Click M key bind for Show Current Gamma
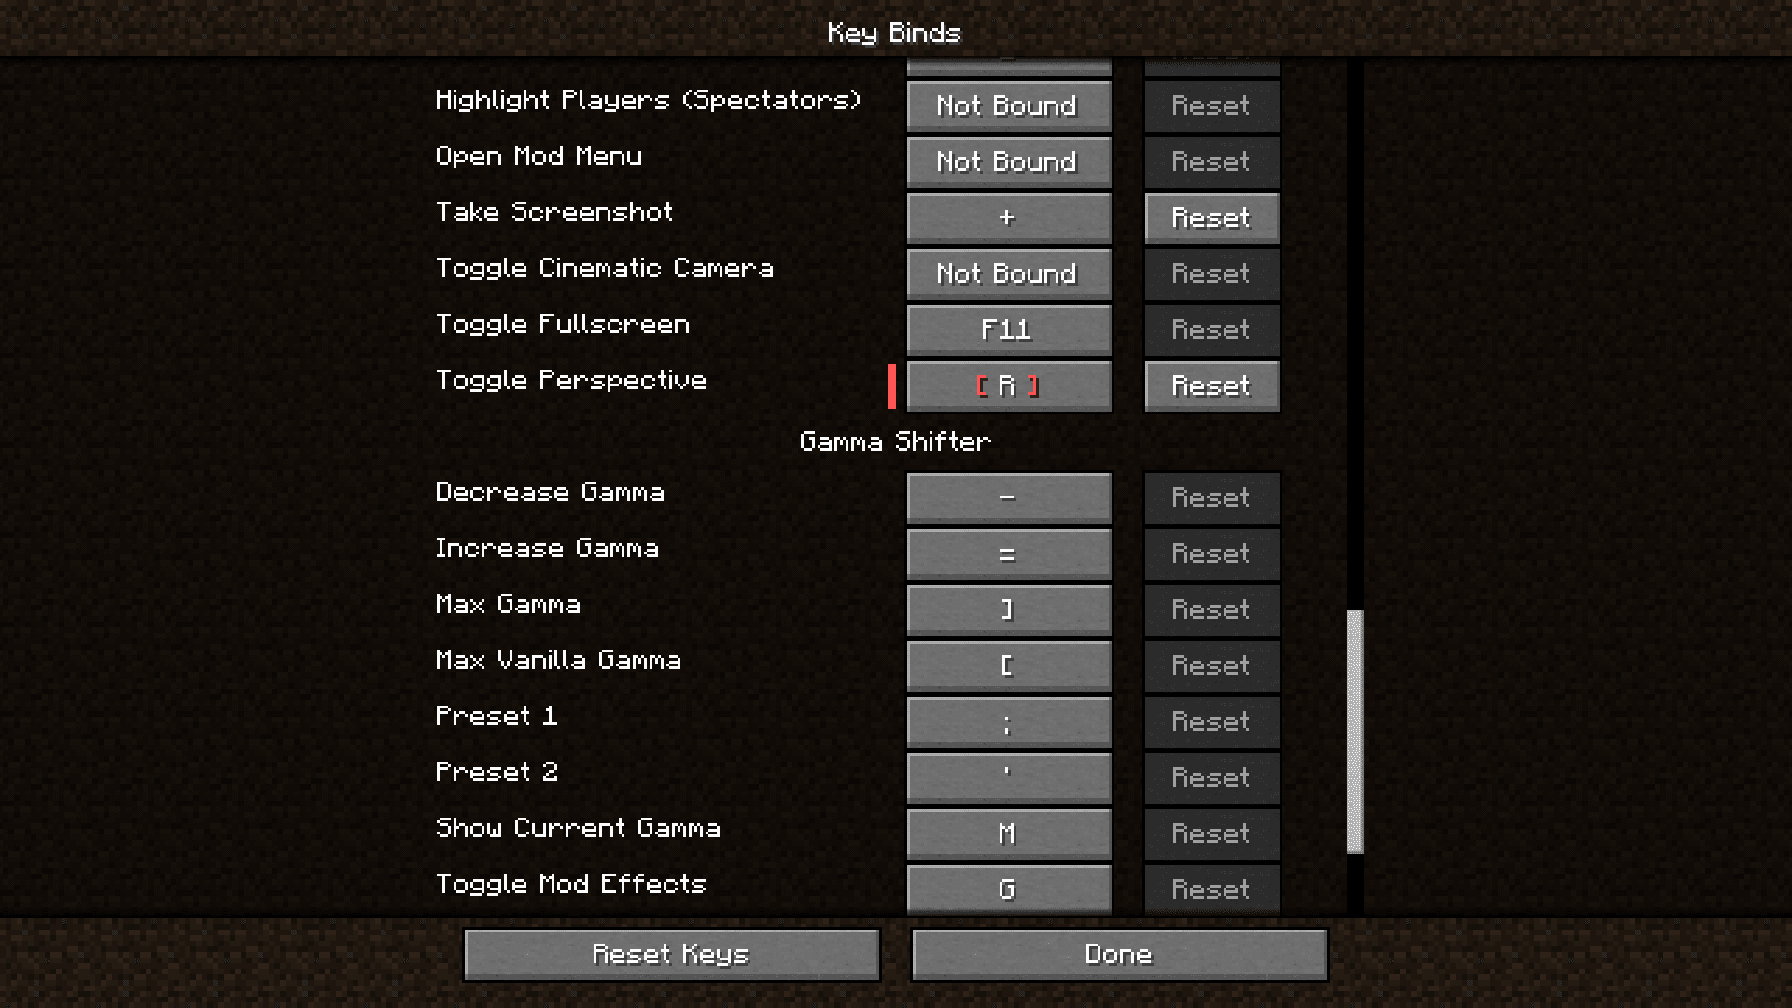Viewport: 1792px width, 1008px height. (x=1007, y=833)
